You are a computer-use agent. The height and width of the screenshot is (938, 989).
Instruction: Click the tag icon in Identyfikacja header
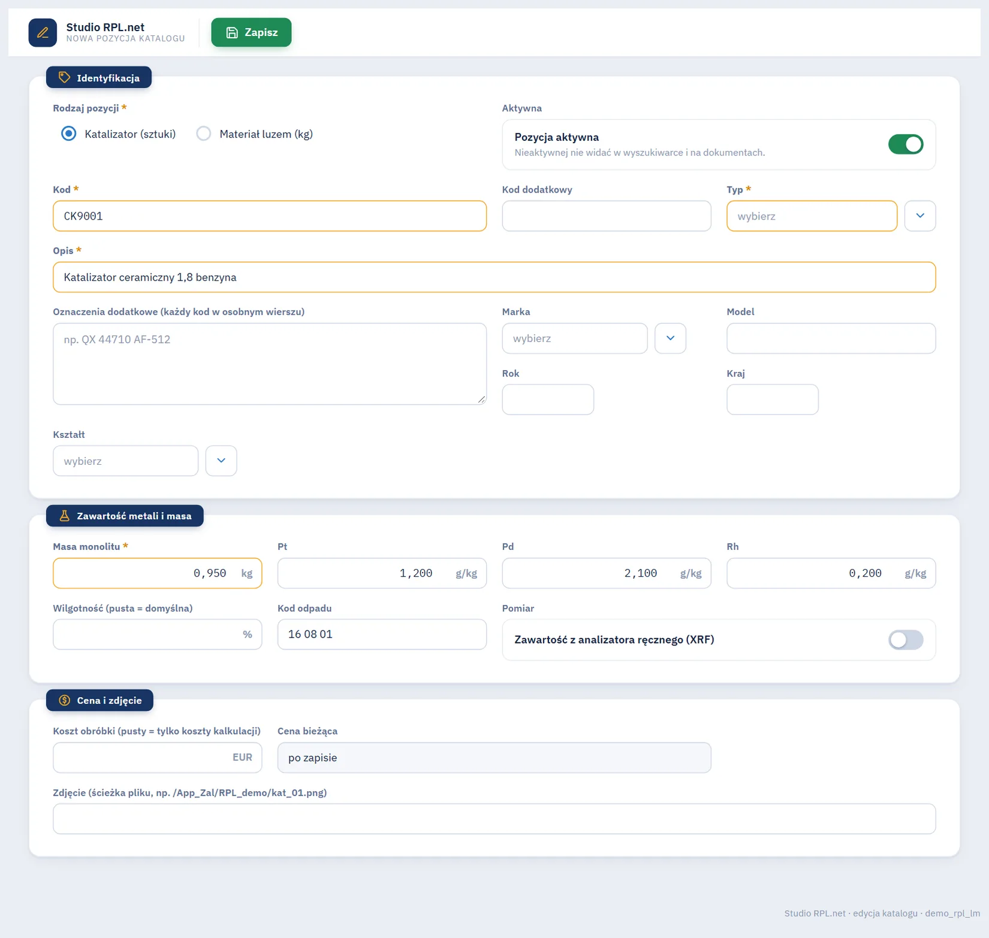click(64, 77)
